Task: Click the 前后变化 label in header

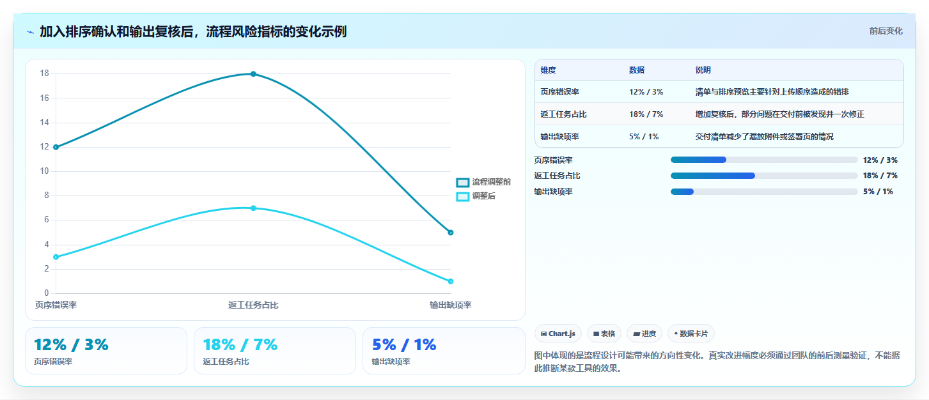Action: (x=886, y=31)
